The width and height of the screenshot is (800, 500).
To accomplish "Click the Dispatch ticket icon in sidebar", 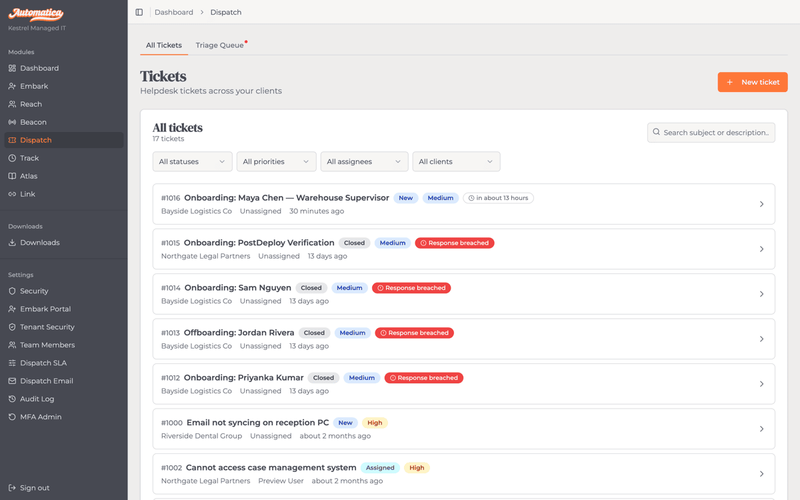I will [x=12, y=140].
